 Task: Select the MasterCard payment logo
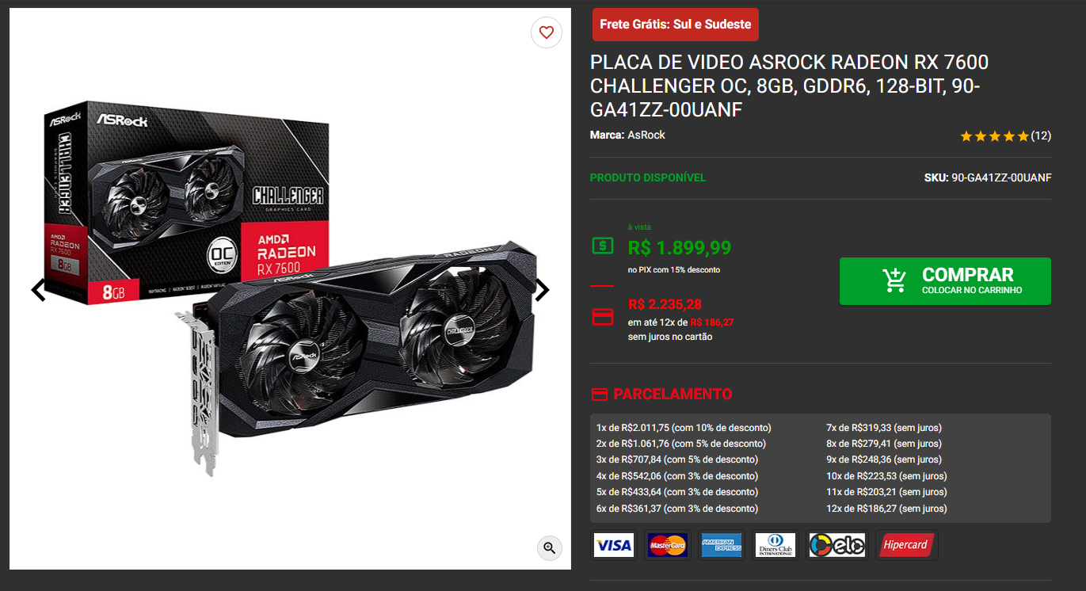pos(667,545)
